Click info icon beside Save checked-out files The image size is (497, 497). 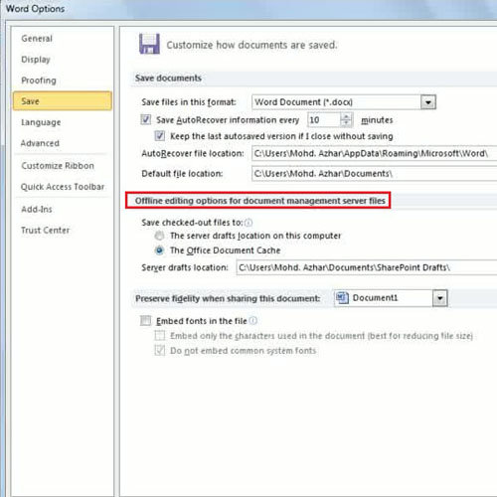tap(248, 223)
